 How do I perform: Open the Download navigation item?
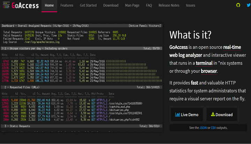pos(111,6)
